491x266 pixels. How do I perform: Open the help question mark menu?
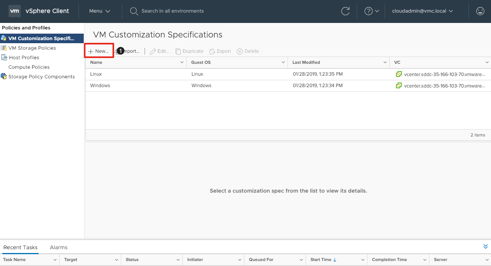371,11
